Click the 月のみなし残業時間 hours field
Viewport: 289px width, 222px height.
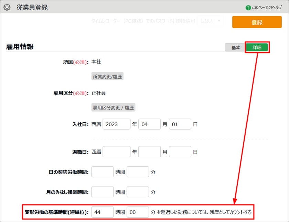tap(103, 192)
